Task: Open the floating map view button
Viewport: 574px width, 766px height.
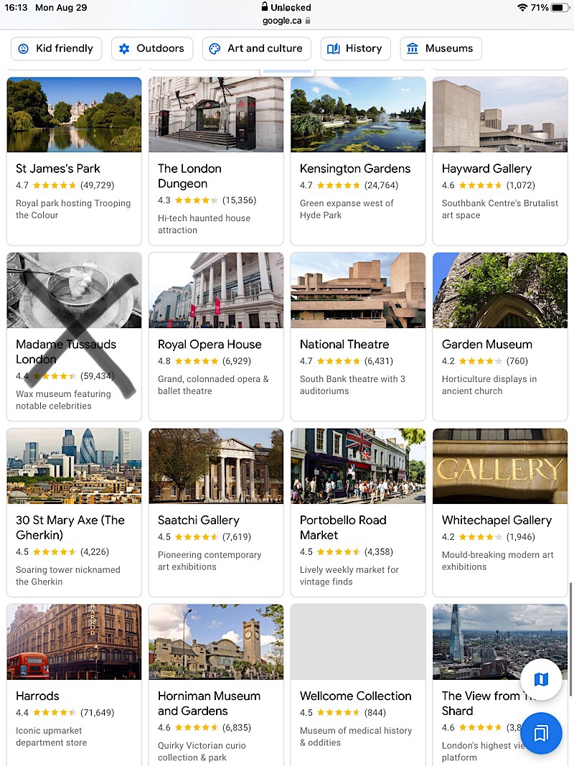Action: click(x=541, y=679)
